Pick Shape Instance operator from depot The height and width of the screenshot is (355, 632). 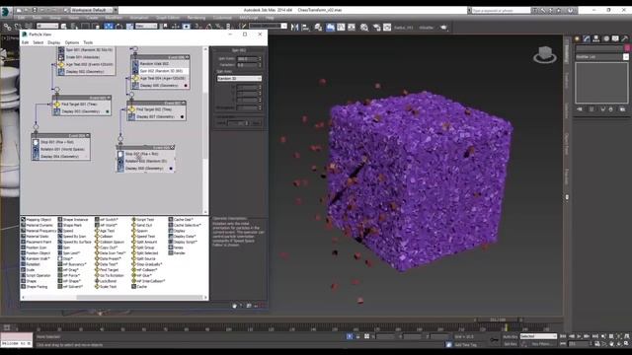tap(73, 220)
